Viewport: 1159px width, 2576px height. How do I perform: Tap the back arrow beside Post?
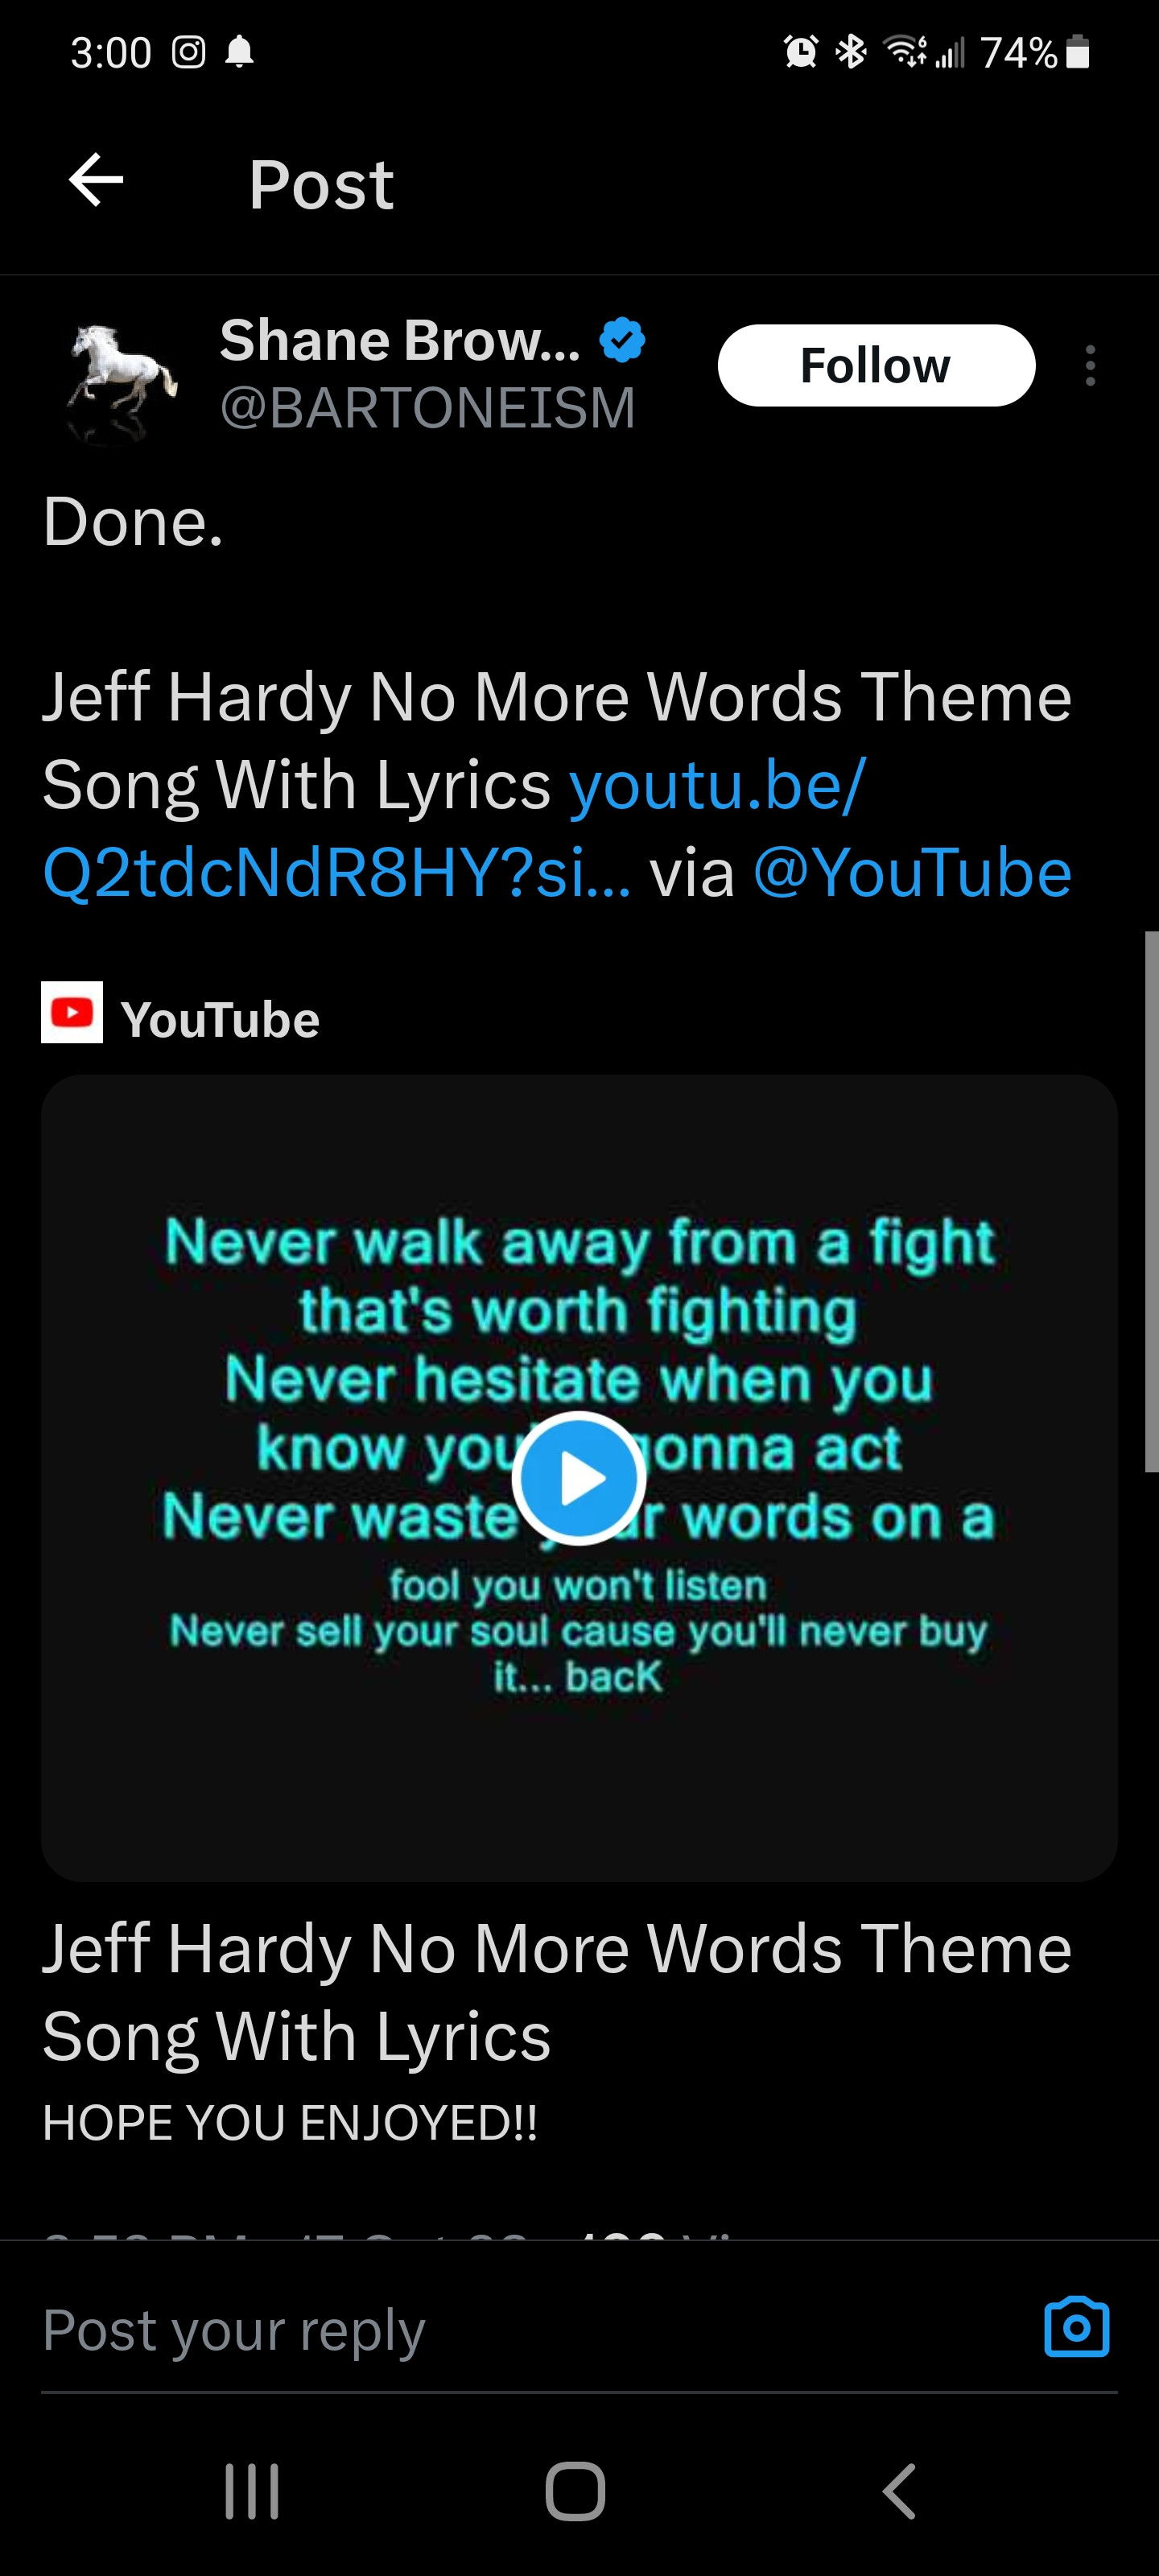point(96,181)
